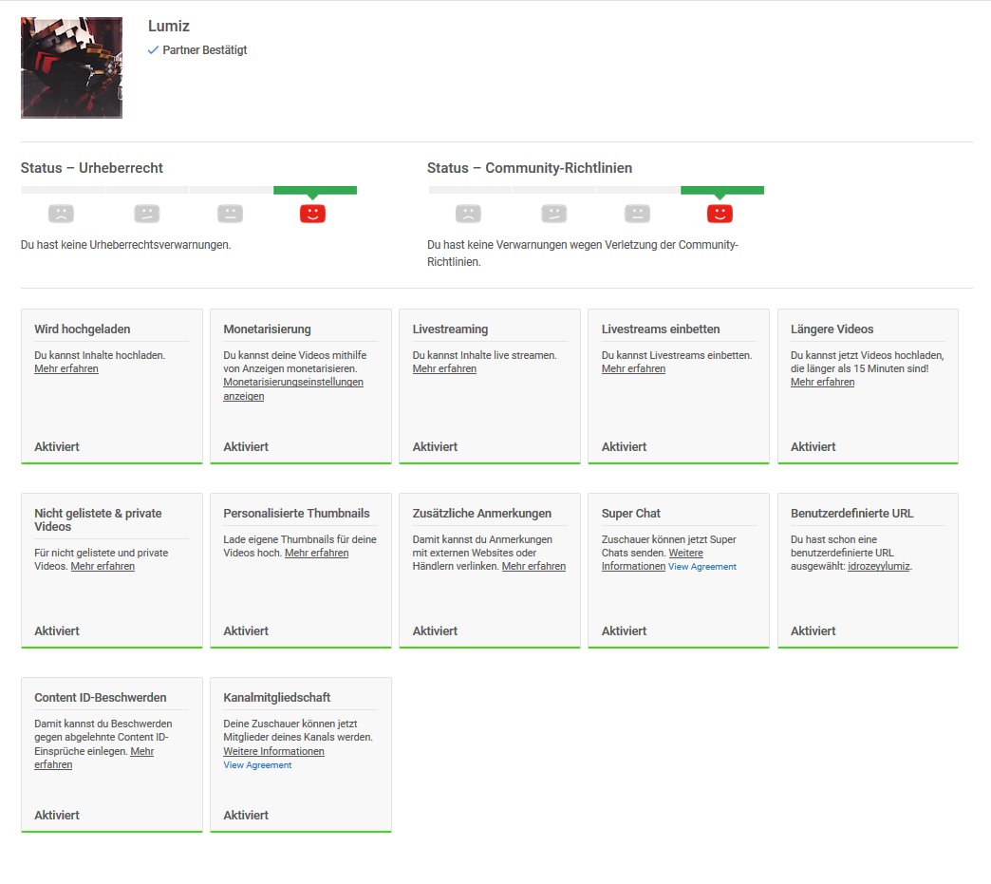Open Mehr erfahren in Livestreaming card
991x884 pixels.
pos(444,368)
